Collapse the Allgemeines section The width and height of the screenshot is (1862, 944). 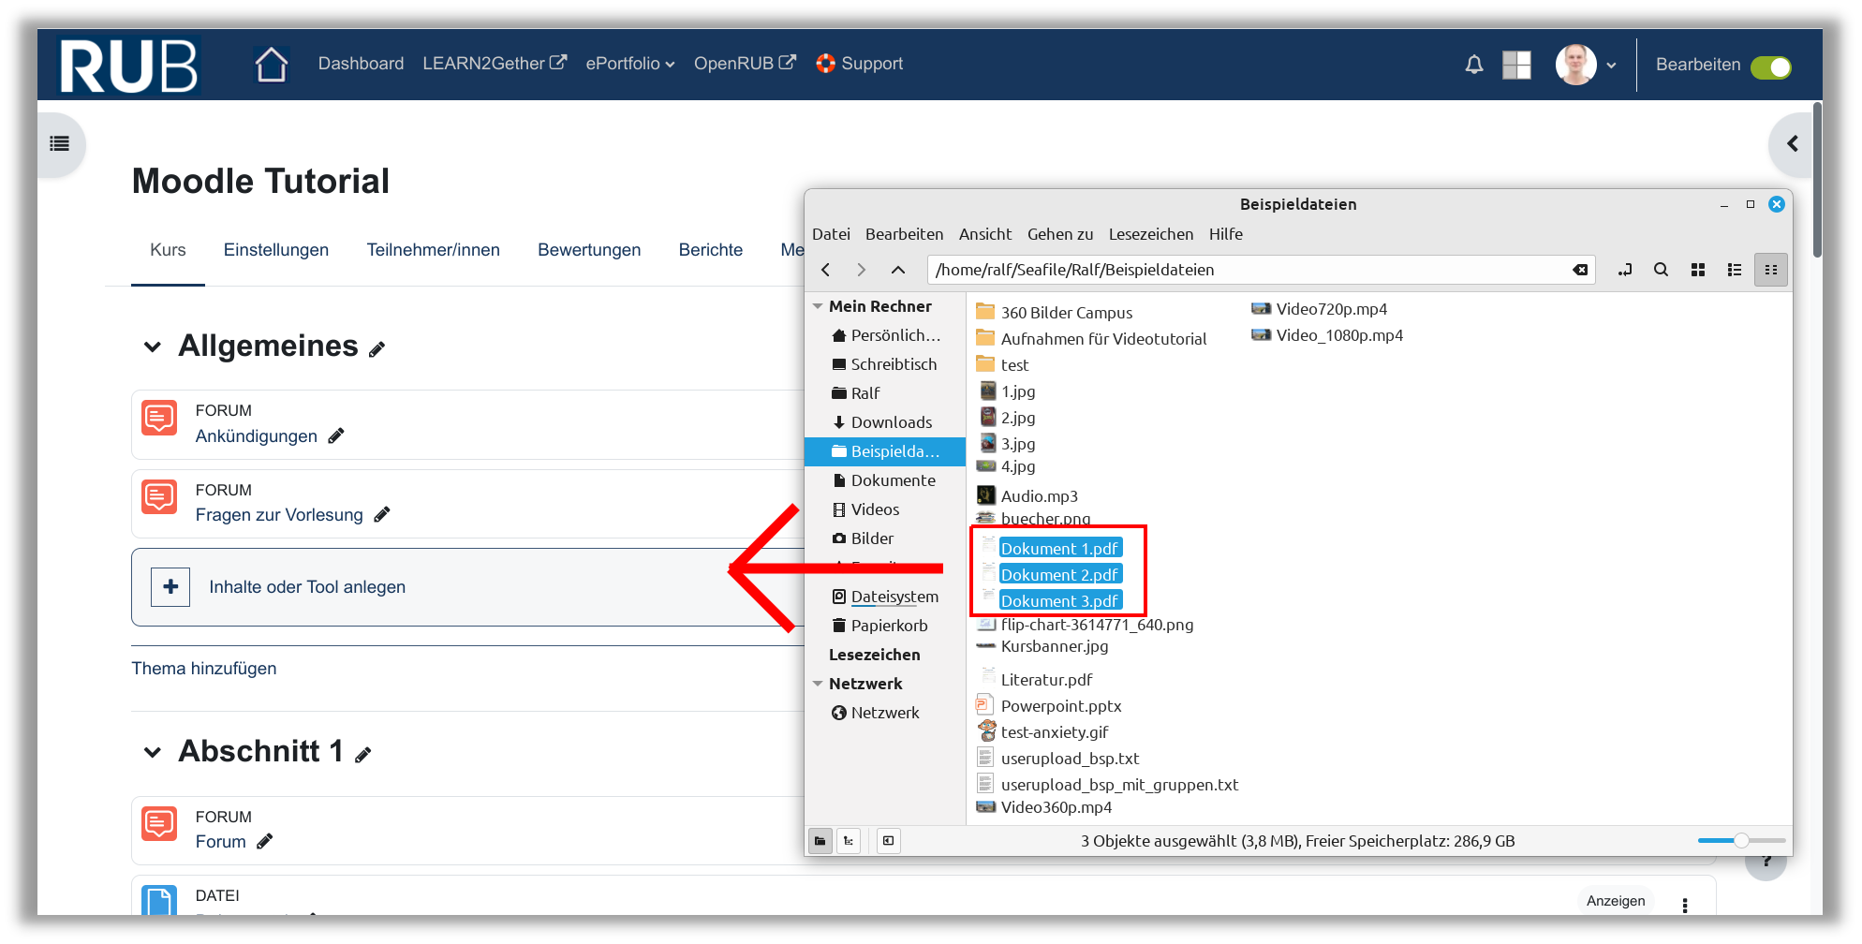tap(153, 347)
